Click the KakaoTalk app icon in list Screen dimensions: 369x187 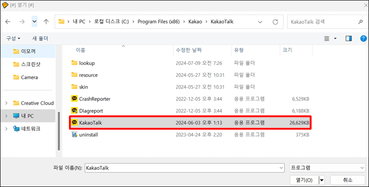(x=74, y=123)
